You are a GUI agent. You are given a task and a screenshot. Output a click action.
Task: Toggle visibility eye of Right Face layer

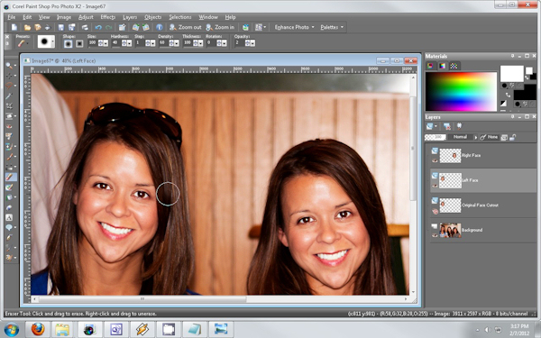tap(435, 160)
